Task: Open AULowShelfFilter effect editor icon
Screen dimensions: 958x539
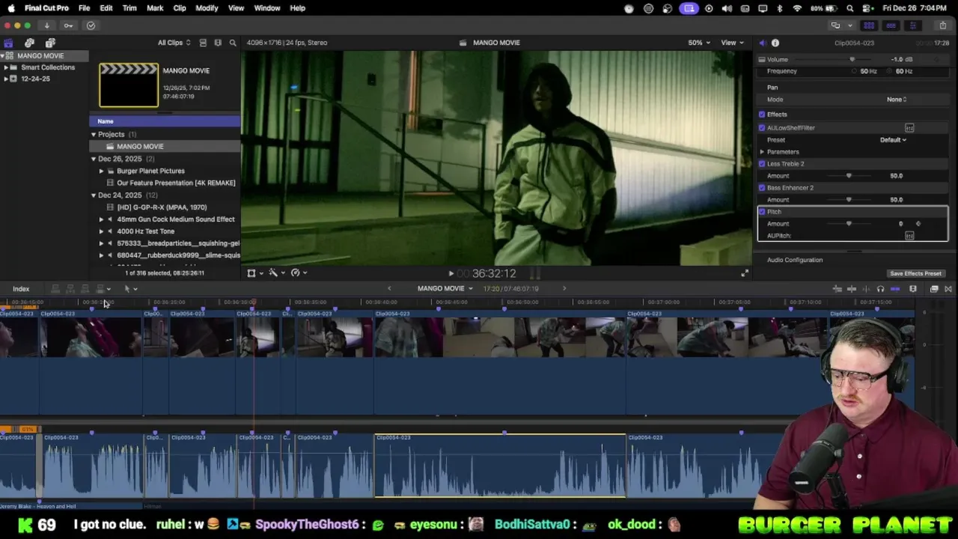Action: (909, 128)
